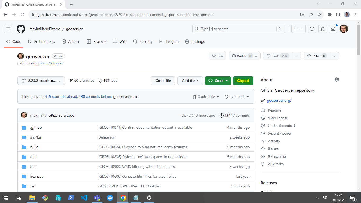Open the src folder

[33, 186]
